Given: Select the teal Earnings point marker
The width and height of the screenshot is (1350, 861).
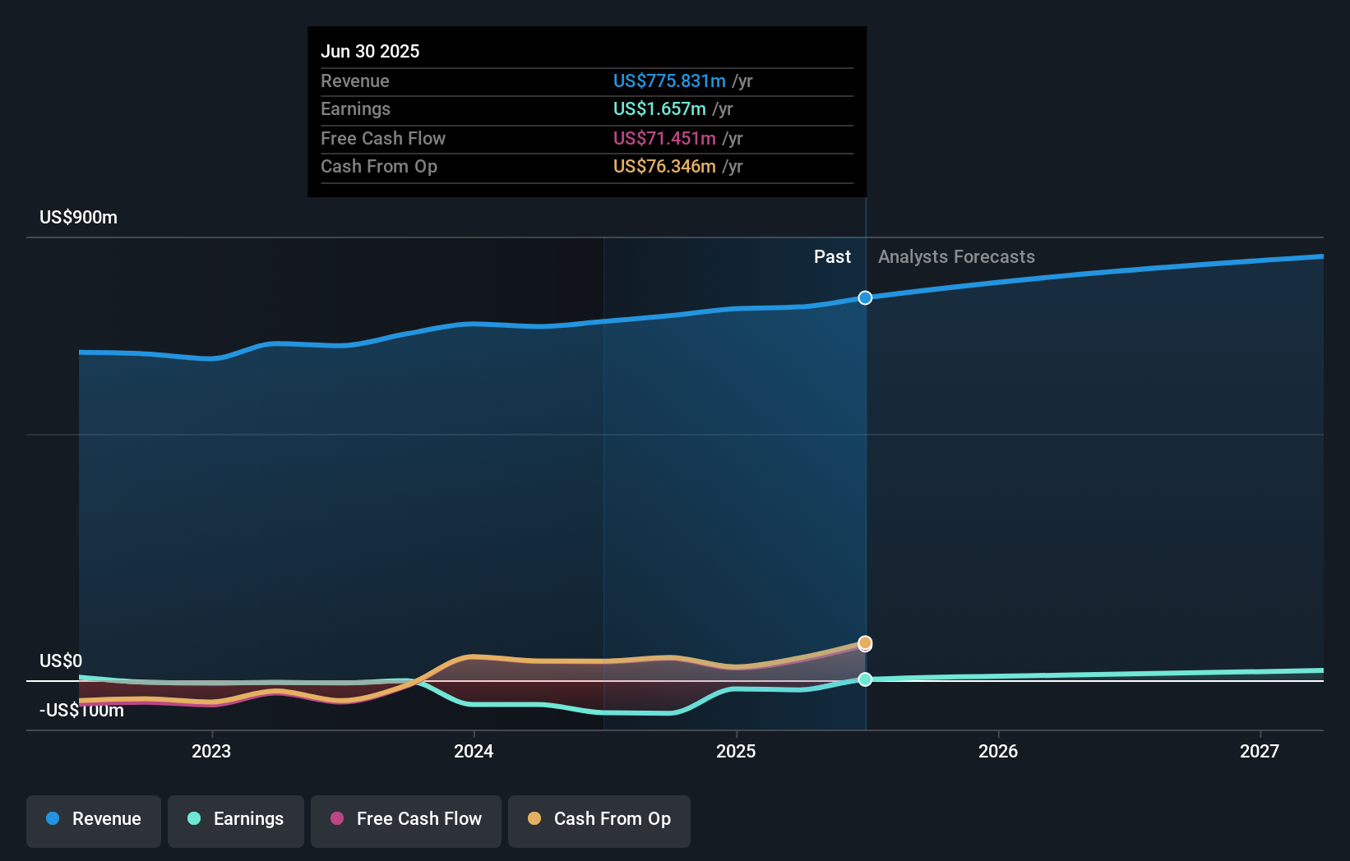Looking at the screenshot, I should [x=864, y=679].
